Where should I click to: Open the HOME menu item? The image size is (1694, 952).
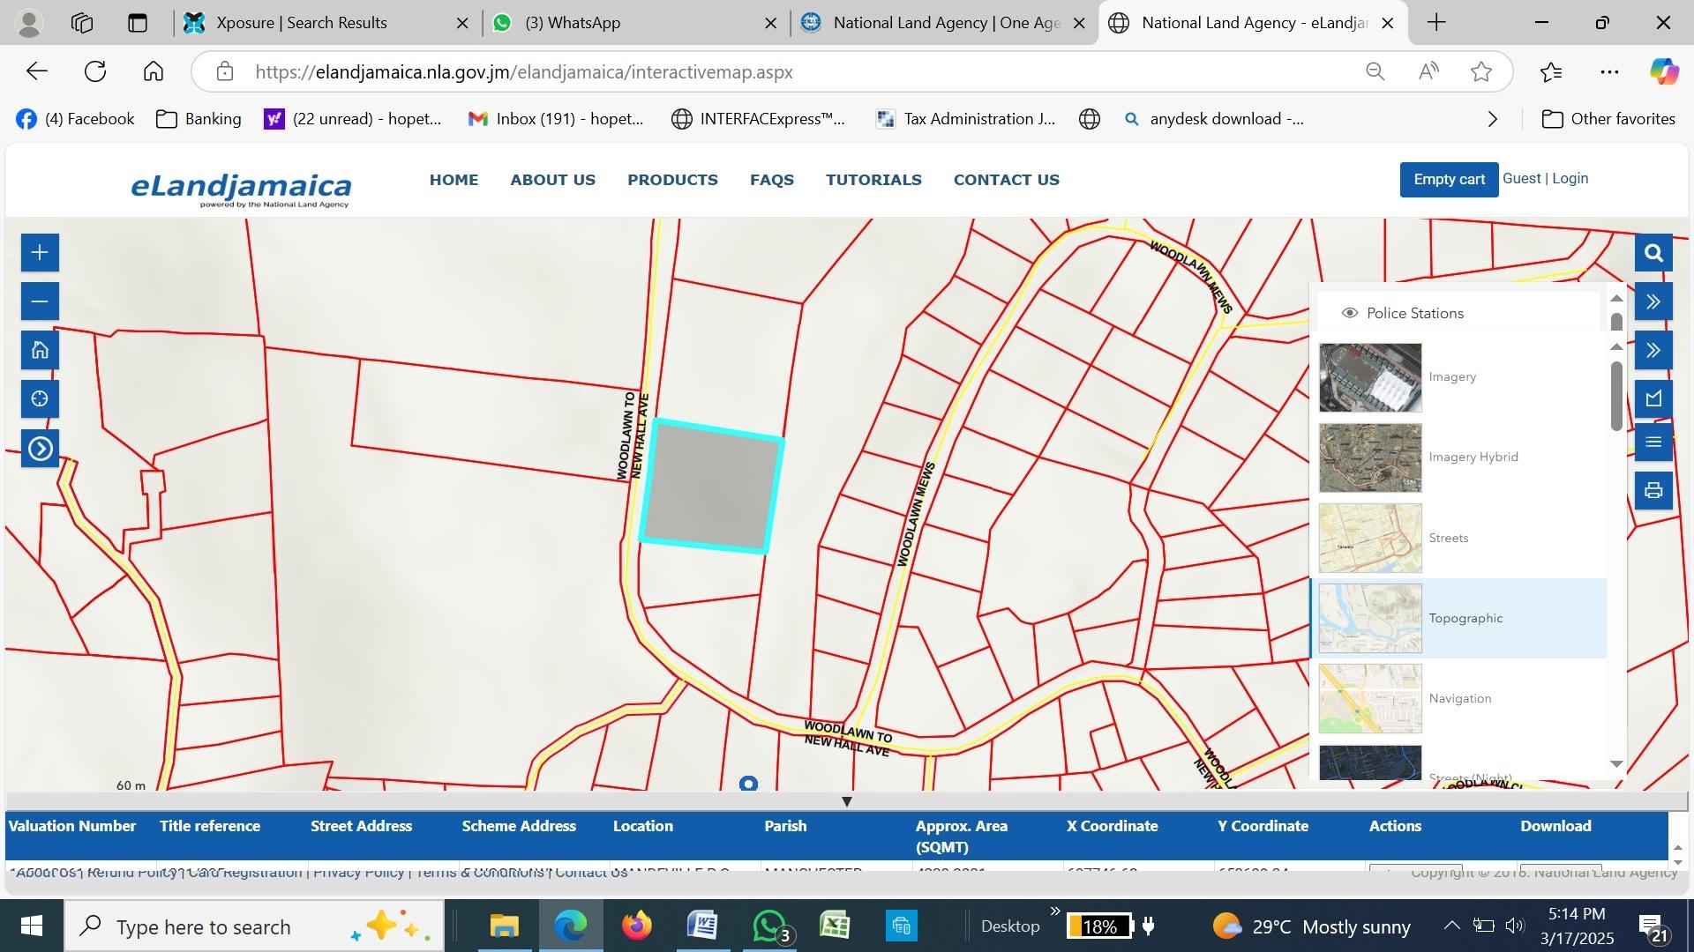(x=453, y=180)
